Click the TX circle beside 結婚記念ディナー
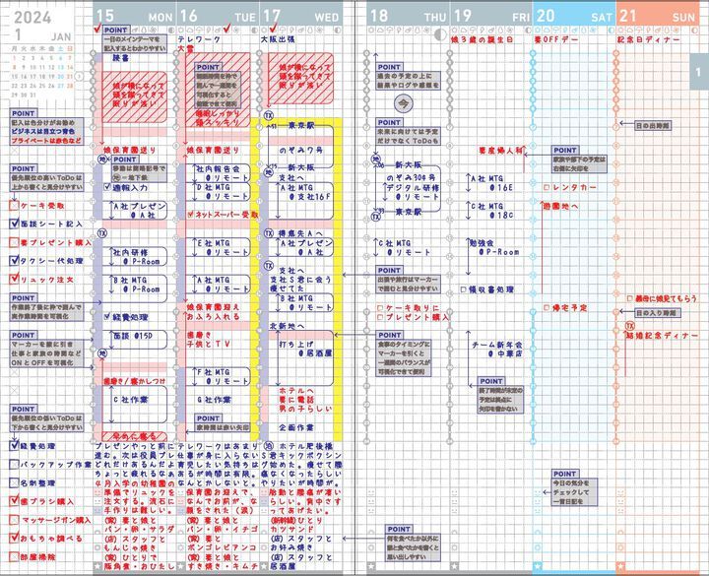709x576 pixels. [629, 326]
